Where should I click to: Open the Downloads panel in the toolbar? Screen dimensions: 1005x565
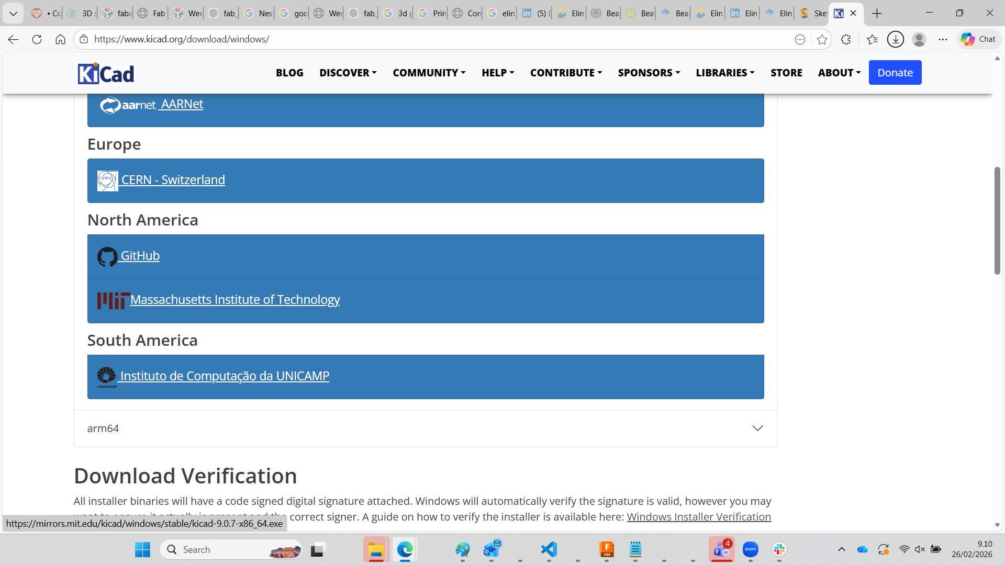coord(895,39)
